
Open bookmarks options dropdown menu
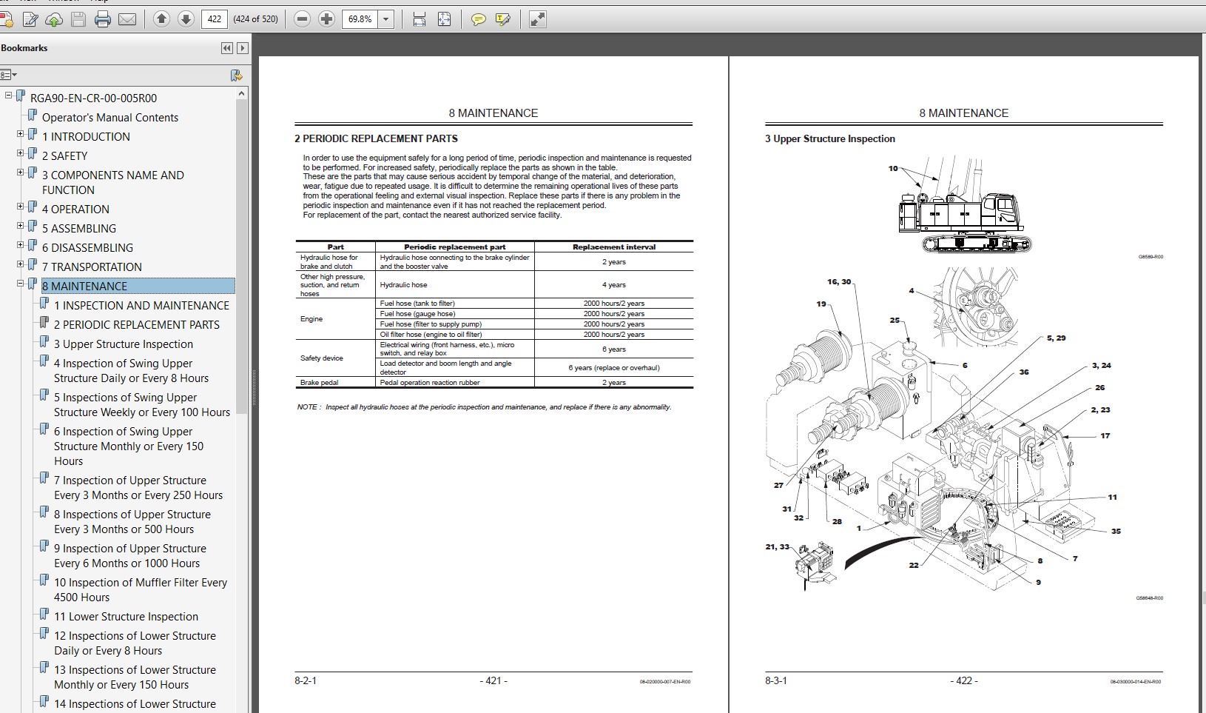click(9, 75)
